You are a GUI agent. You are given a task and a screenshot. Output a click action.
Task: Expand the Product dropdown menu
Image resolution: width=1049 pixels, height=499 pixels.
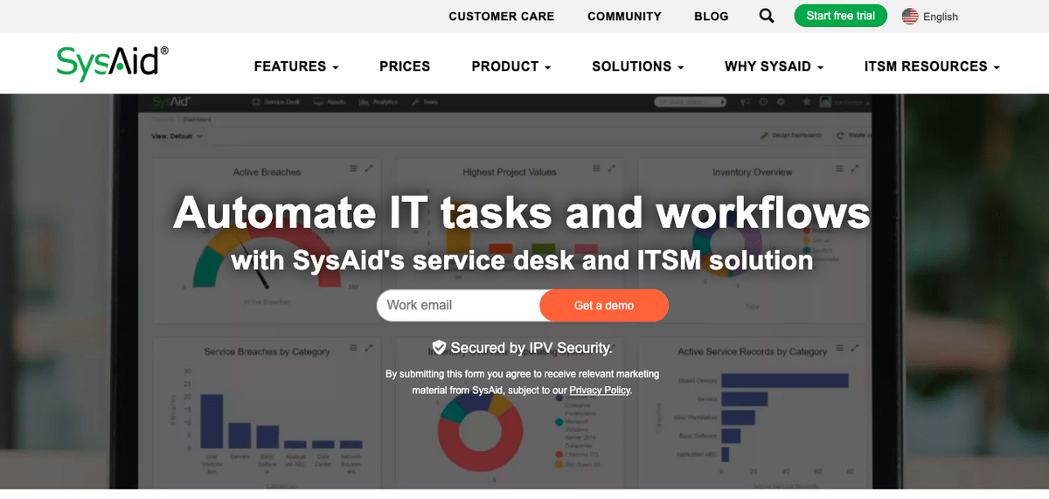pyautogui.click(x=511, y=66)
